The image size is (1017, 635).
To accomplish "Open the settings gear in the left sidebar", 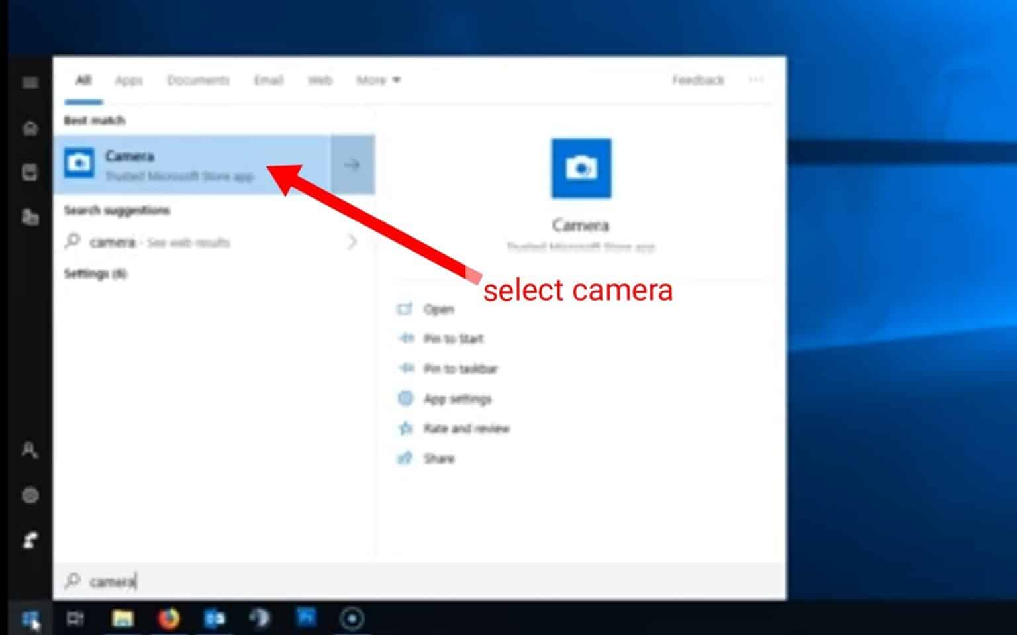I will pos(30,495).
